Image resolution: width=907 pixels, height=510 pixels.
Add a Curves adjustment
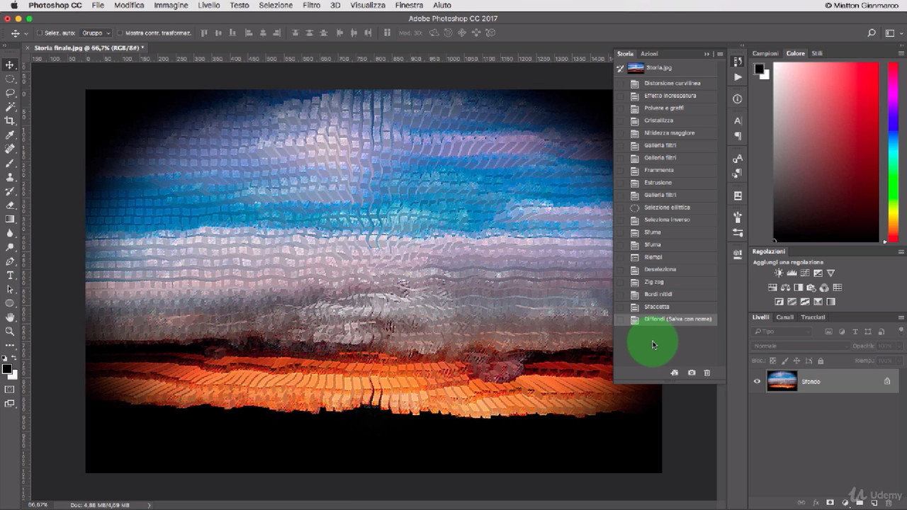tap(805, 273)
